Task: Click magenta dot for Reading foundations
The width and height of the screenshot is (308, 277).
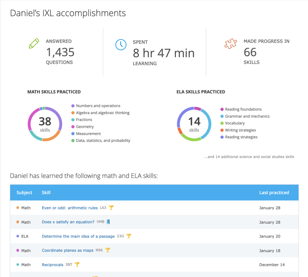Action: (222, 109)
